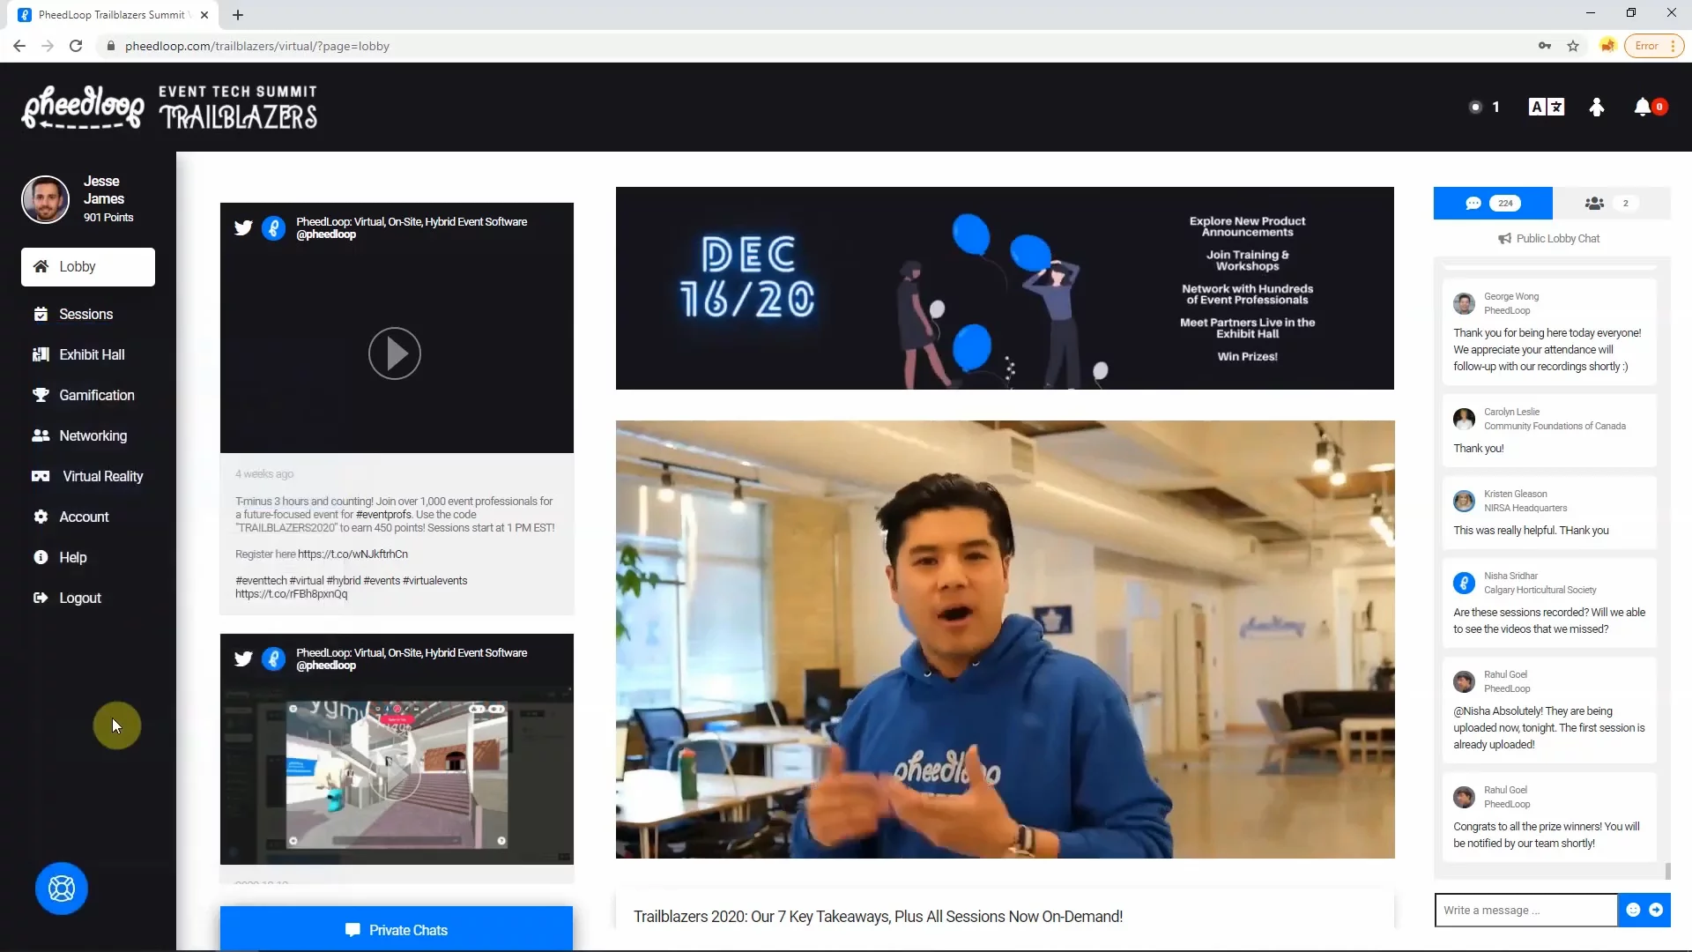
Task: Select the public chat messages tab
Action: coord(1492,203)
